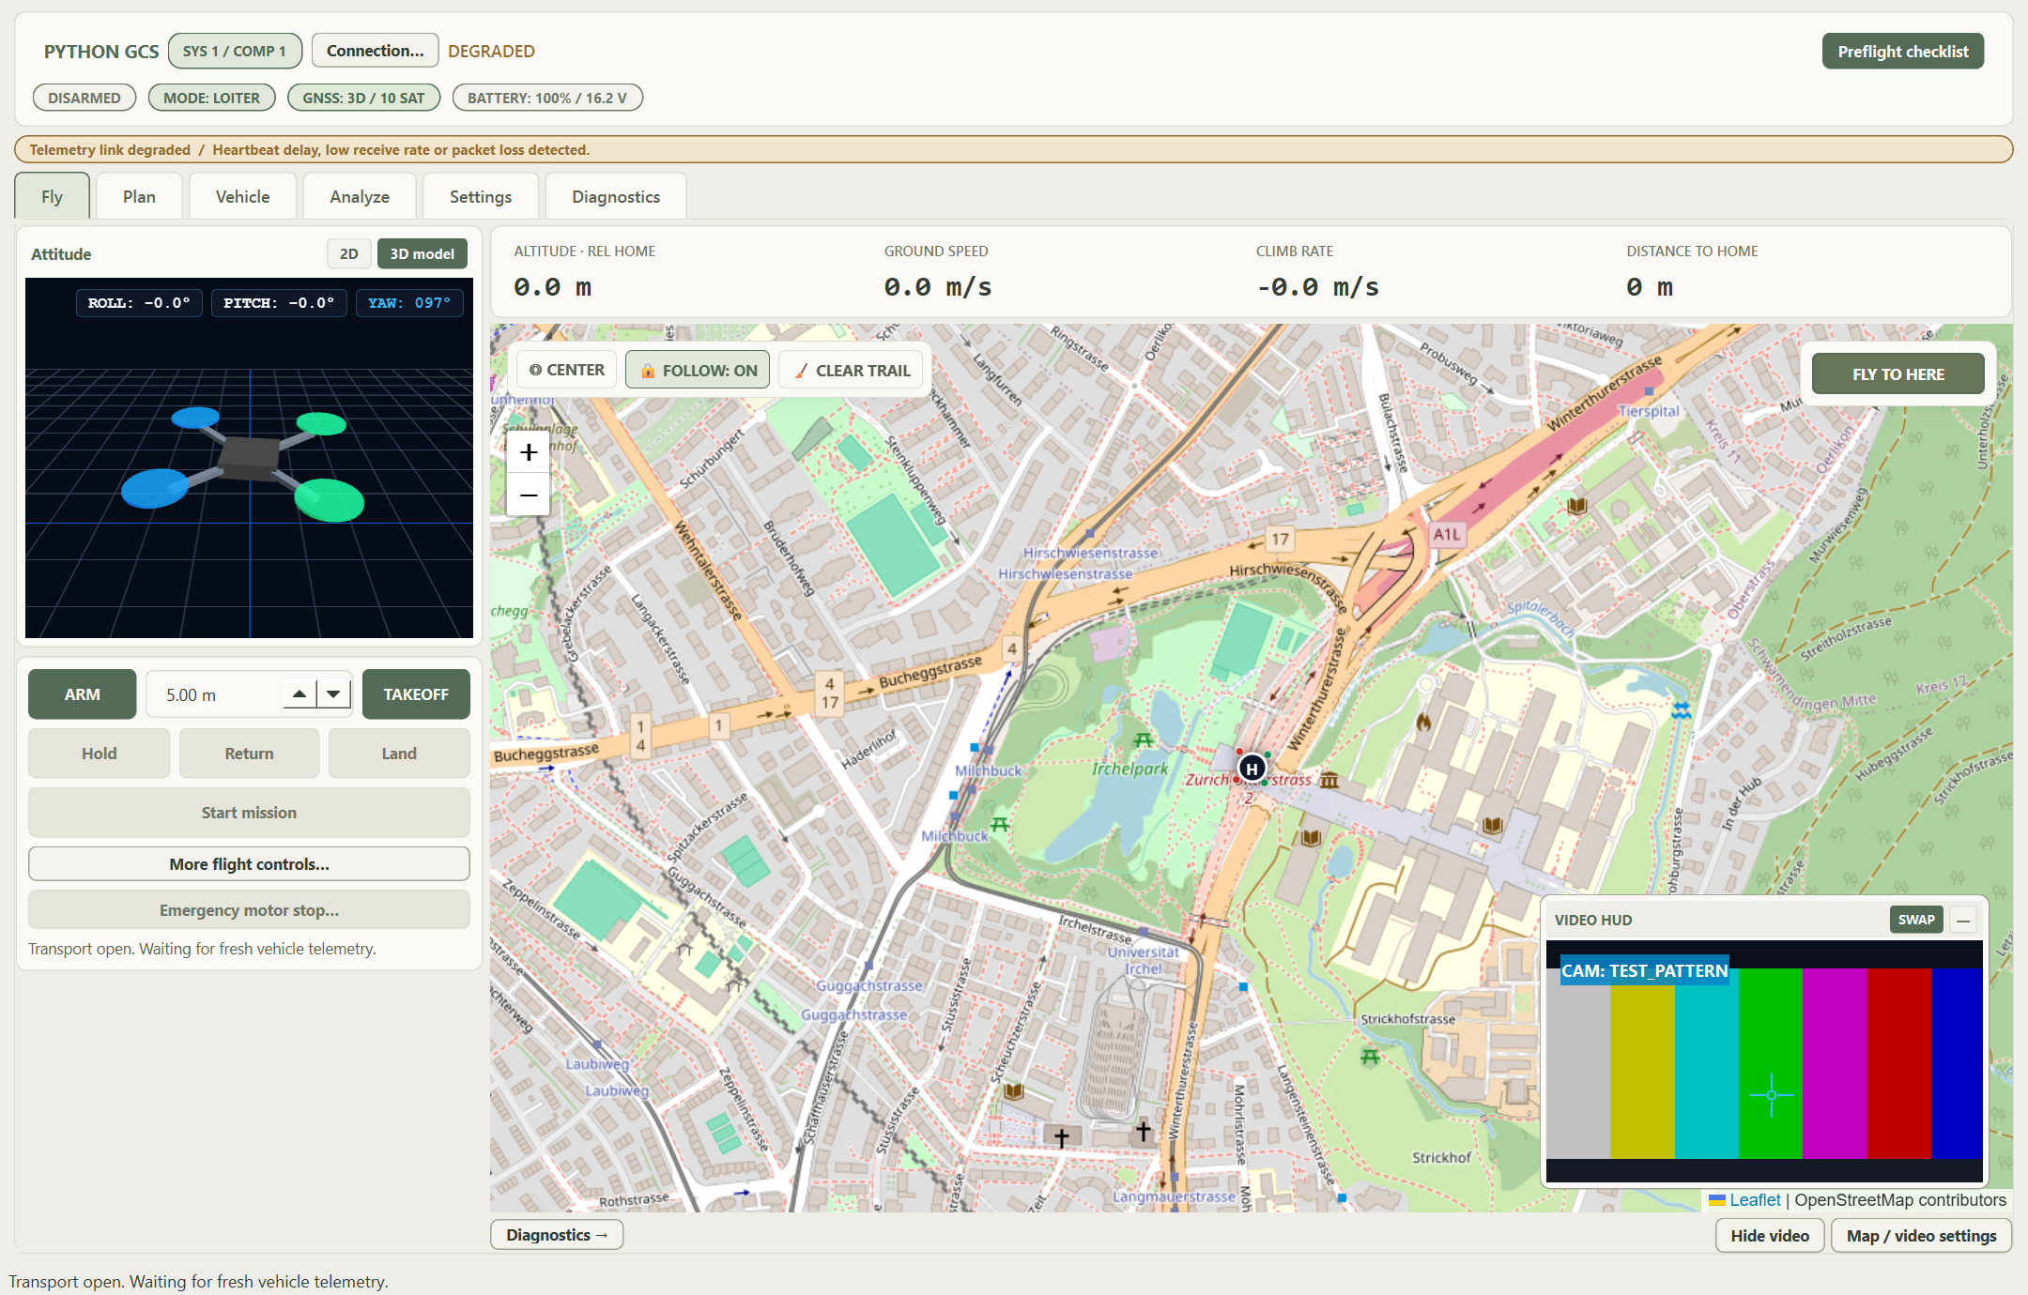Toggle FOLLOW: ON map tracking

[699, 370]
